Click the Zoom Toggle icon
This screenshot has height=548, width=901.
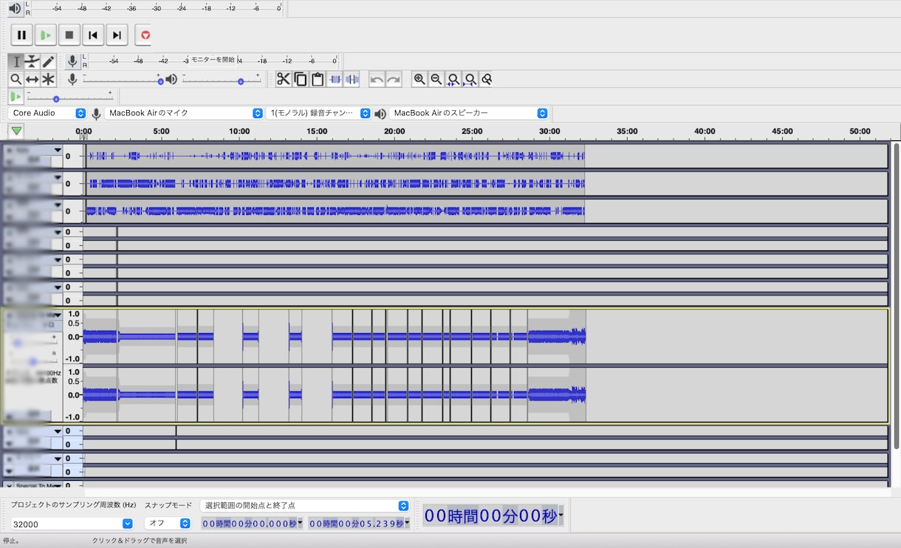coord(486,79)
